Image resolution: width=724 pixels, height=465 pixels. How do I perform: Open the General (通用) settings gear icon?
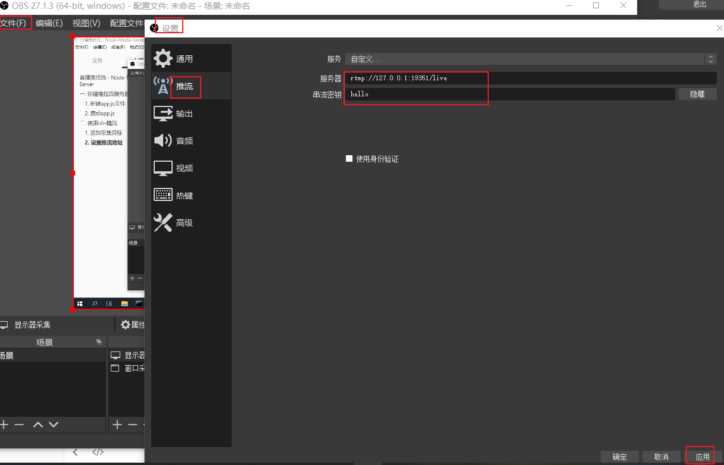163,59
